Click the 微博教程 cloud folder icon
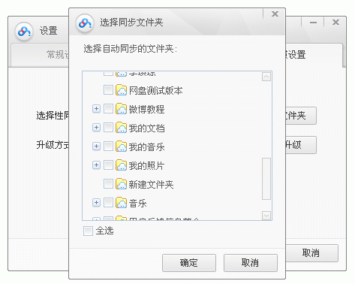The height and width of the screenshot is (284, 355). tap(122, 109)
